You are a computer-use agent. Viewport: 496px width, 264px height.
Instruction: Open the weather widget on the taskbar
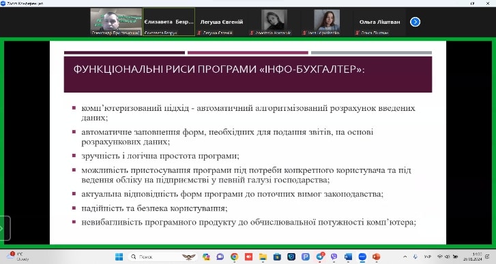tap(18, 257)
